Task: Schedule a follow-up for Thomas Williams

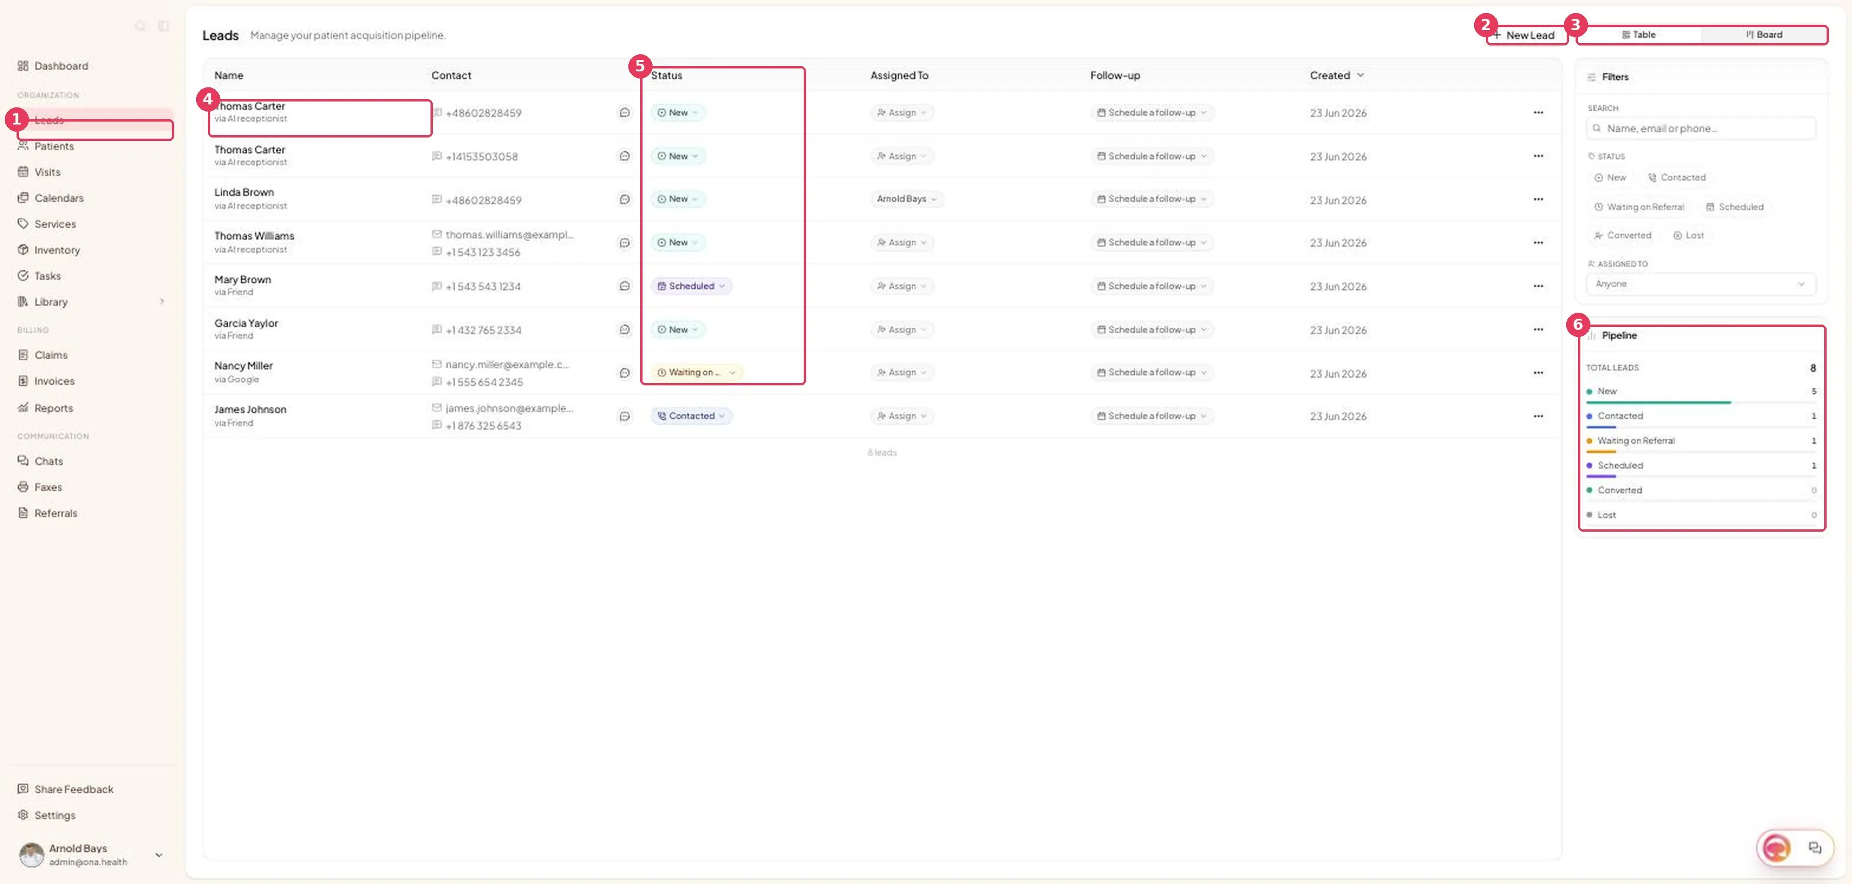Action: (1152, 243)
